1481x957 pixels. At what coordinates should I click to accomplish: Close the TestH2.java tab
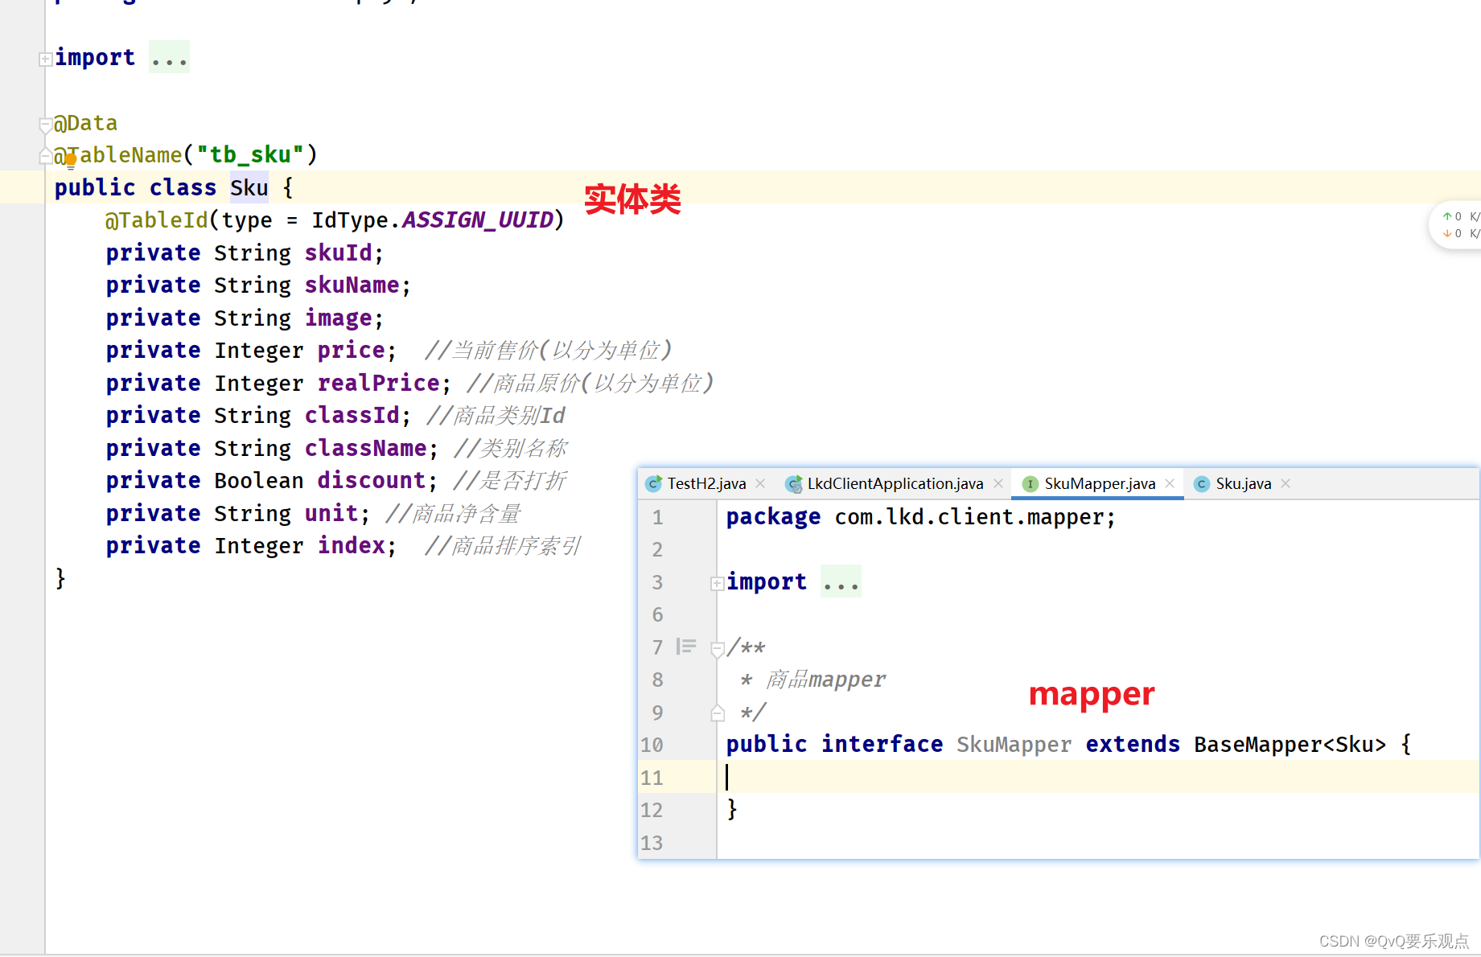coord(760,483)
